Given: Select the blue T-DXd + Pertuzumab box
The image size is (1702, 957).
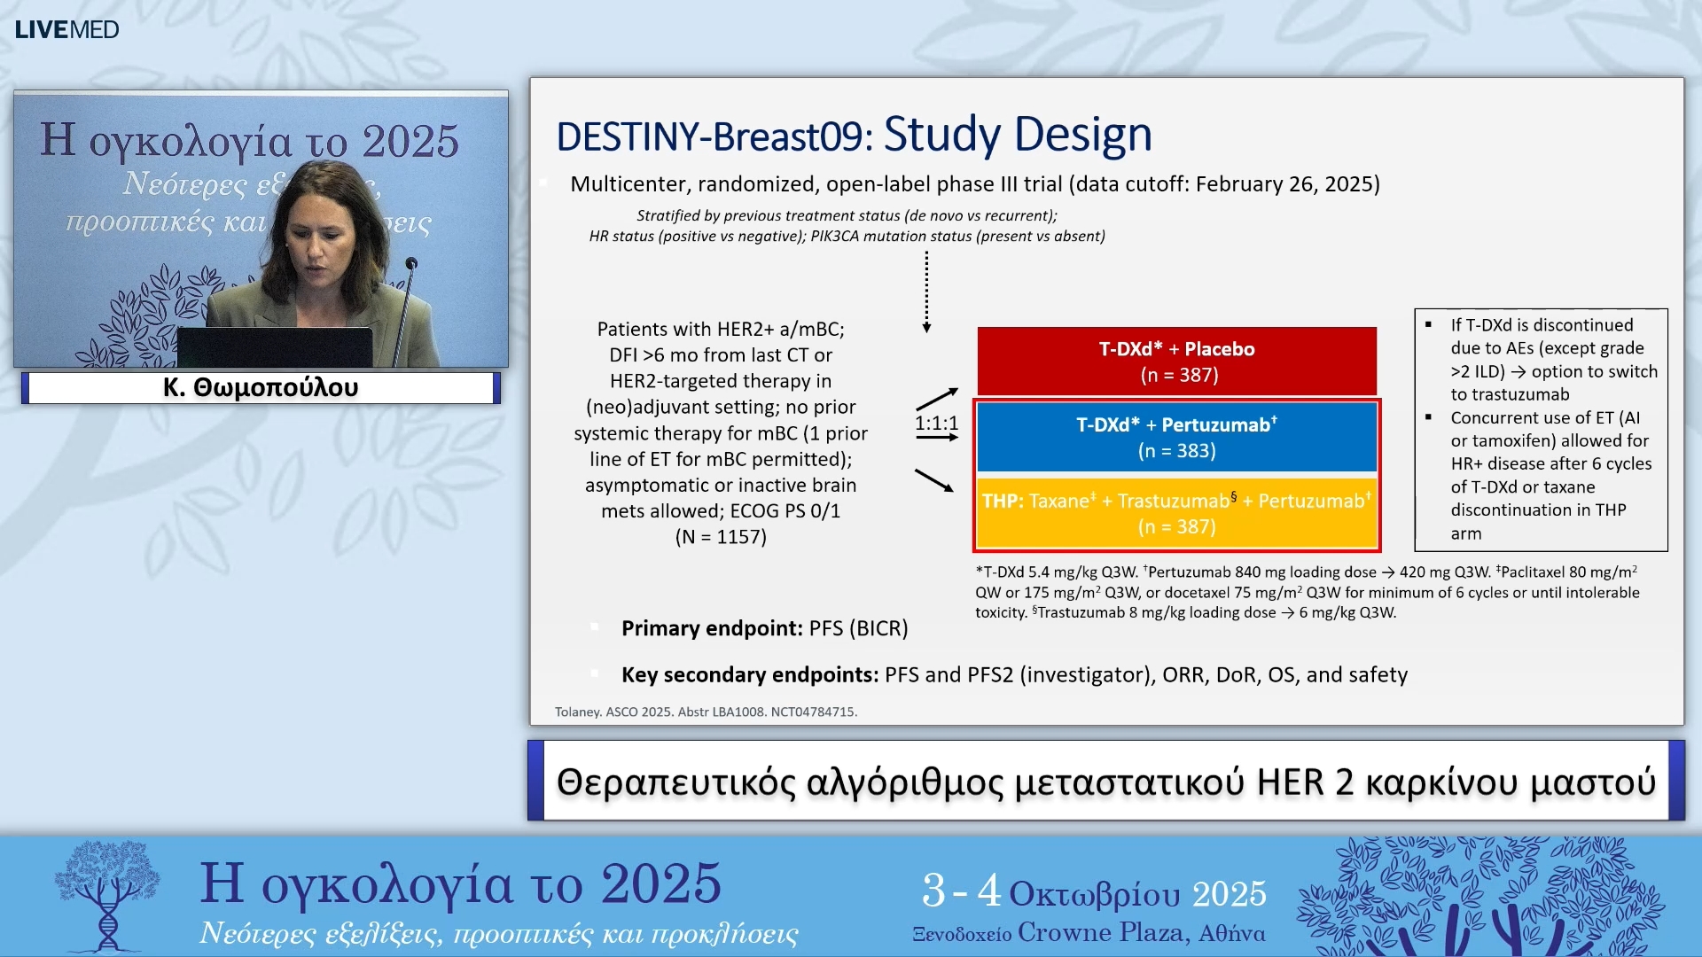Looking at the screenshot, I should click(1176, 437).
